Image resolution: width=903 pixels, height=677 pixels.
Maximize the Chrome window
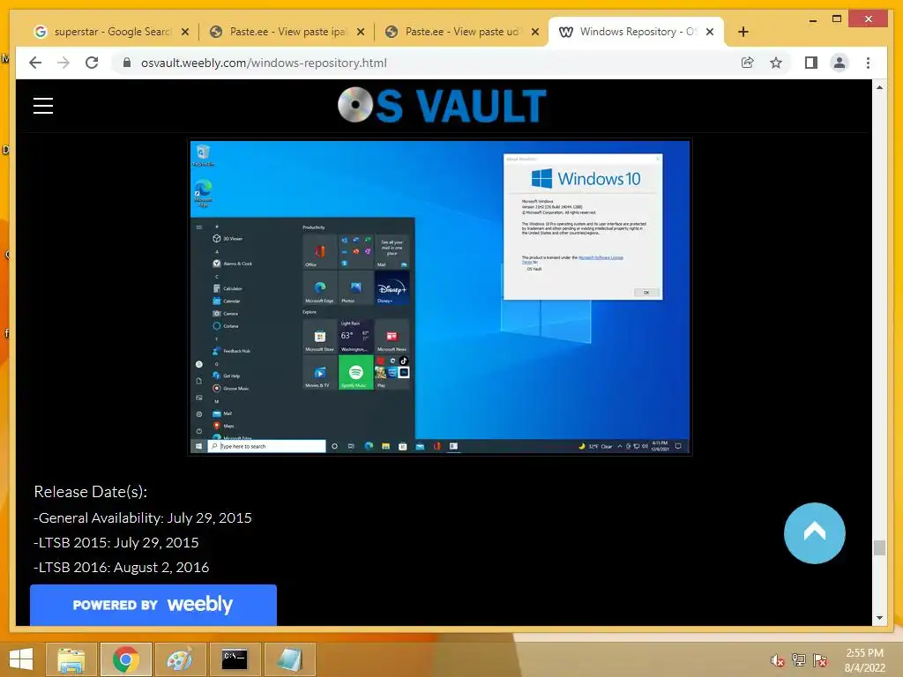(837, 19)
